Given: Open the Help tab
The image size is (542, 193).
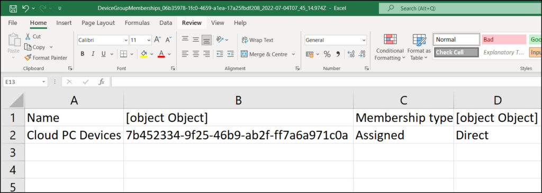Looking at the screenshot, I should click(x=240, y=23).
